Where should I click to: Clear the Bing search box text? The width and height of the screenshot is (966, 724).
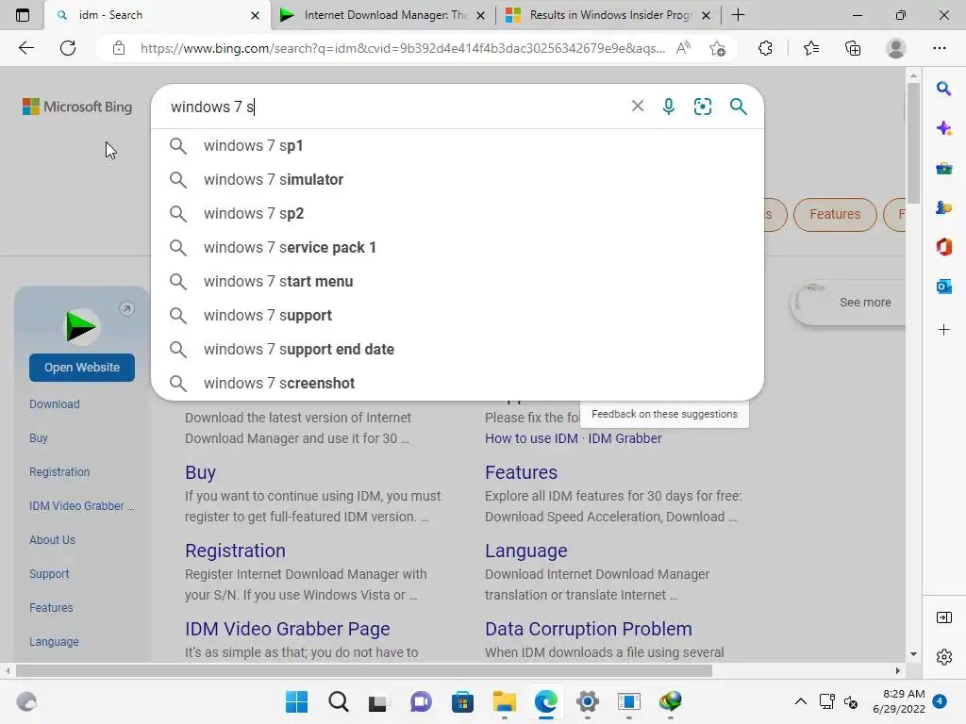[638, 106]
